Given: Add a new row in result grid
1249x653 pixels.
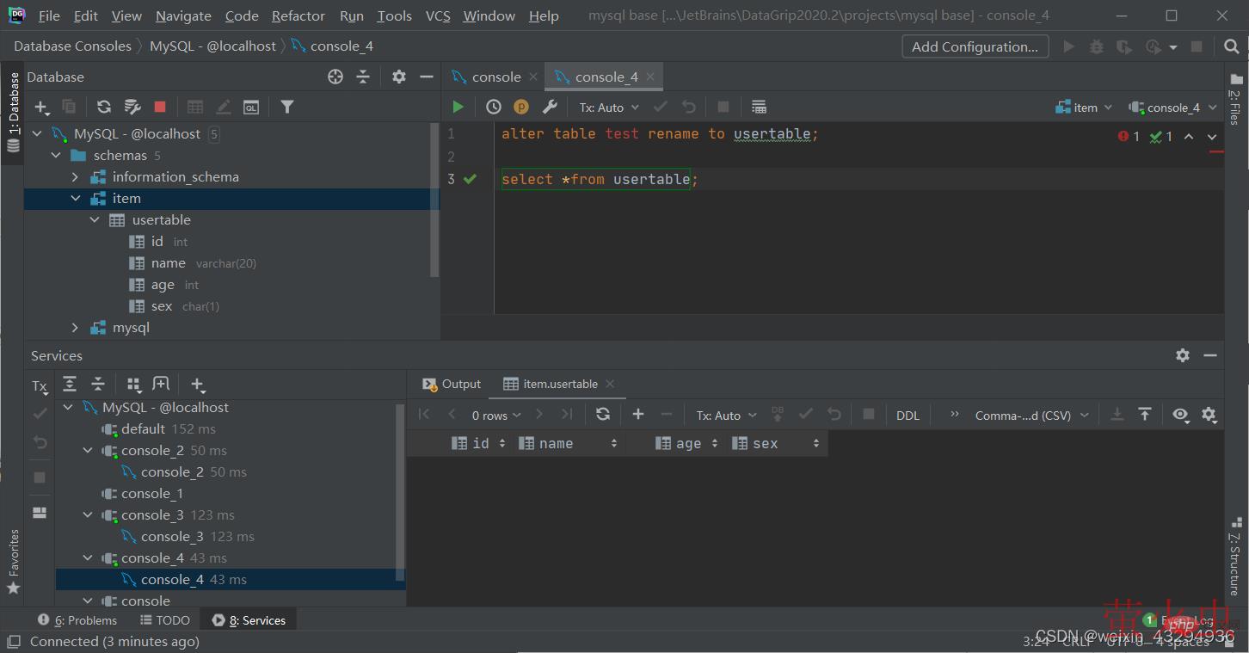Looking at the screenshot, I should click(638, 415).
